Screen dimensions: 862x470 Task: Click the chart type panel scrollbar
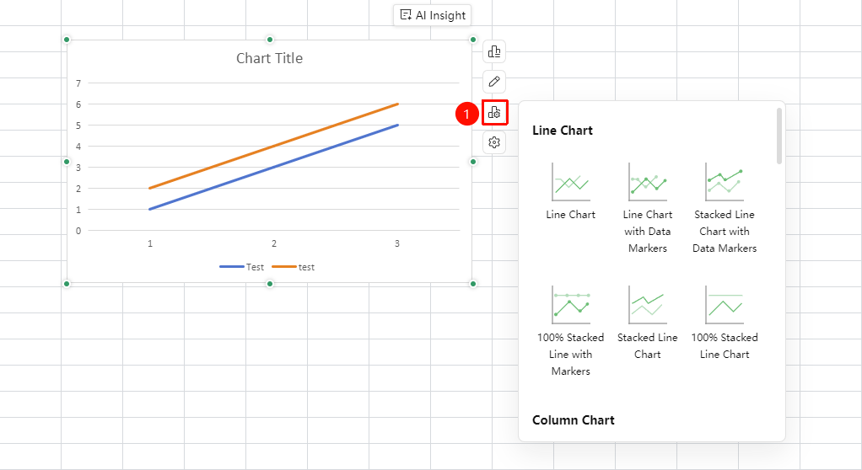click(779, 136)
